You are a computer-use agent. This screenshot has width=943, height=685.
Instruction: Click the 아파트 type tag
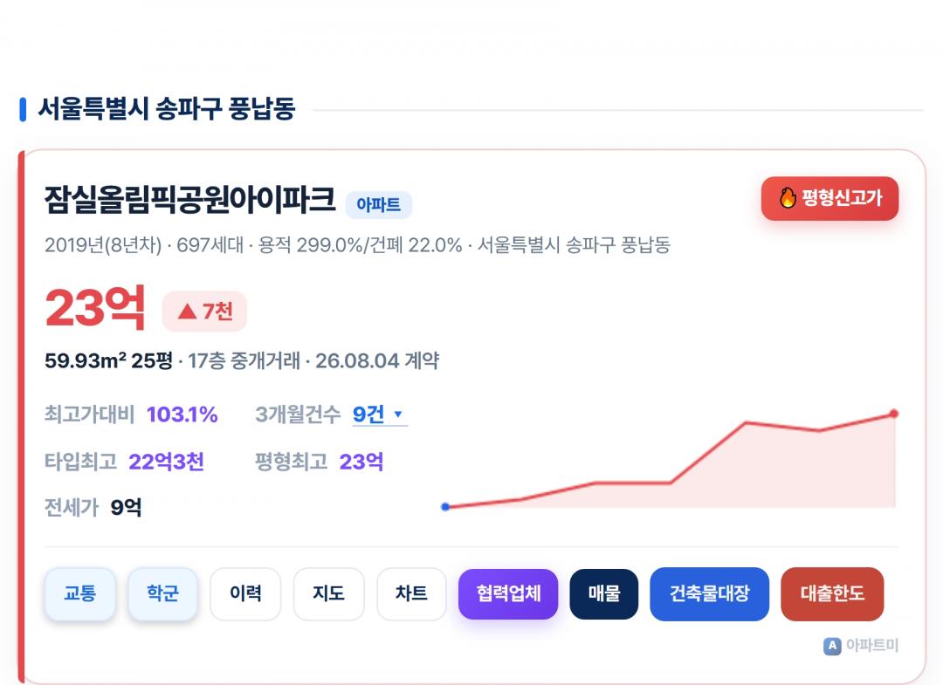pos(378,205)
